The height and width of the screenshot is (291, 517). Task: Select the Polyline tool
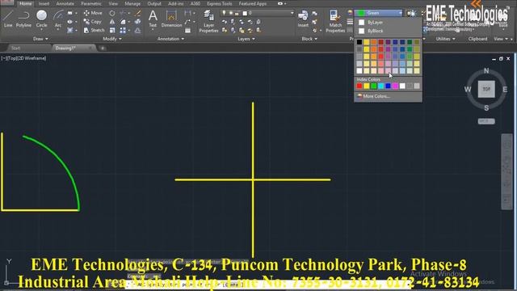point(23,19)
